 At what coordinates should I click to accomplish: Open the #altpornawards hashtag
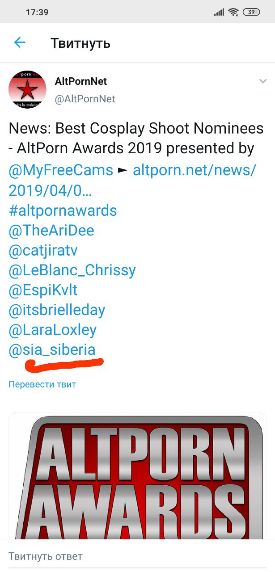pyautogui.click(x=63, y=210)
